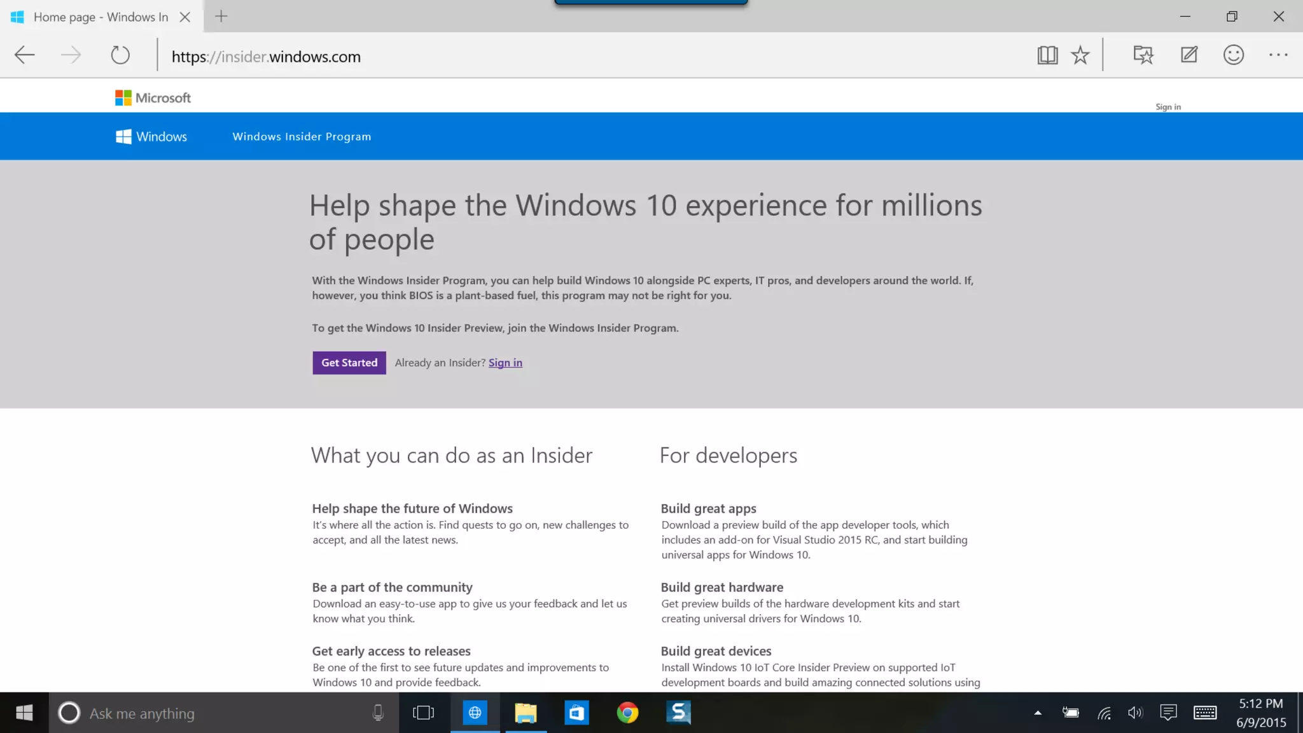Click the Get Started button
1303x733 pixels.
349,363
